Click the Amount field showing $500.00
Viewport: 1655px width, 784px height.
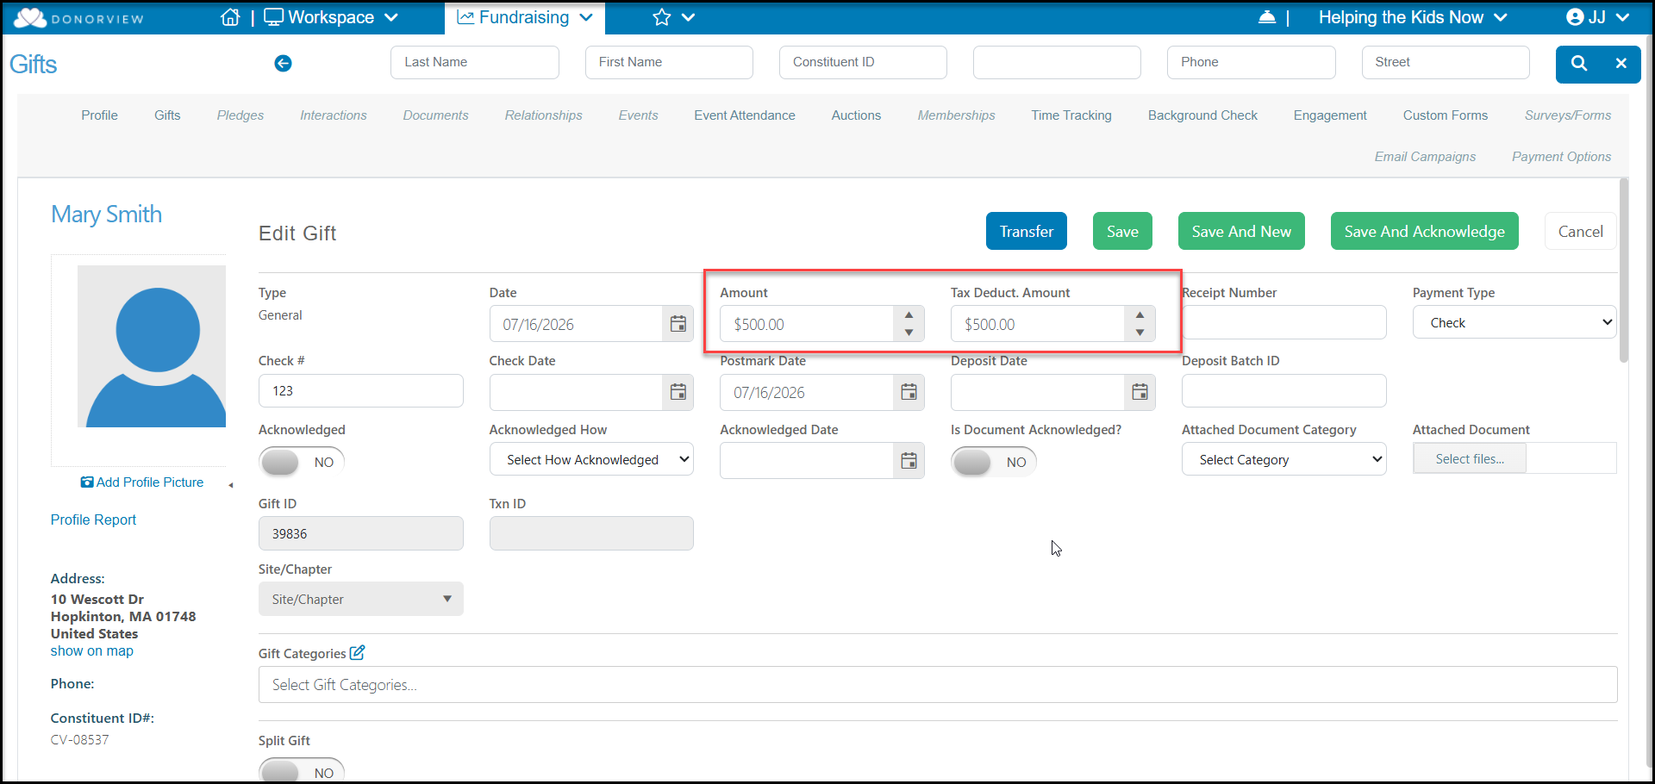click(x=808, y=324)
